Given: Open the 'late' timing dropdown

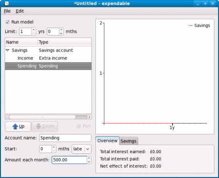Looking at the screenshot, I should point(81,149).
